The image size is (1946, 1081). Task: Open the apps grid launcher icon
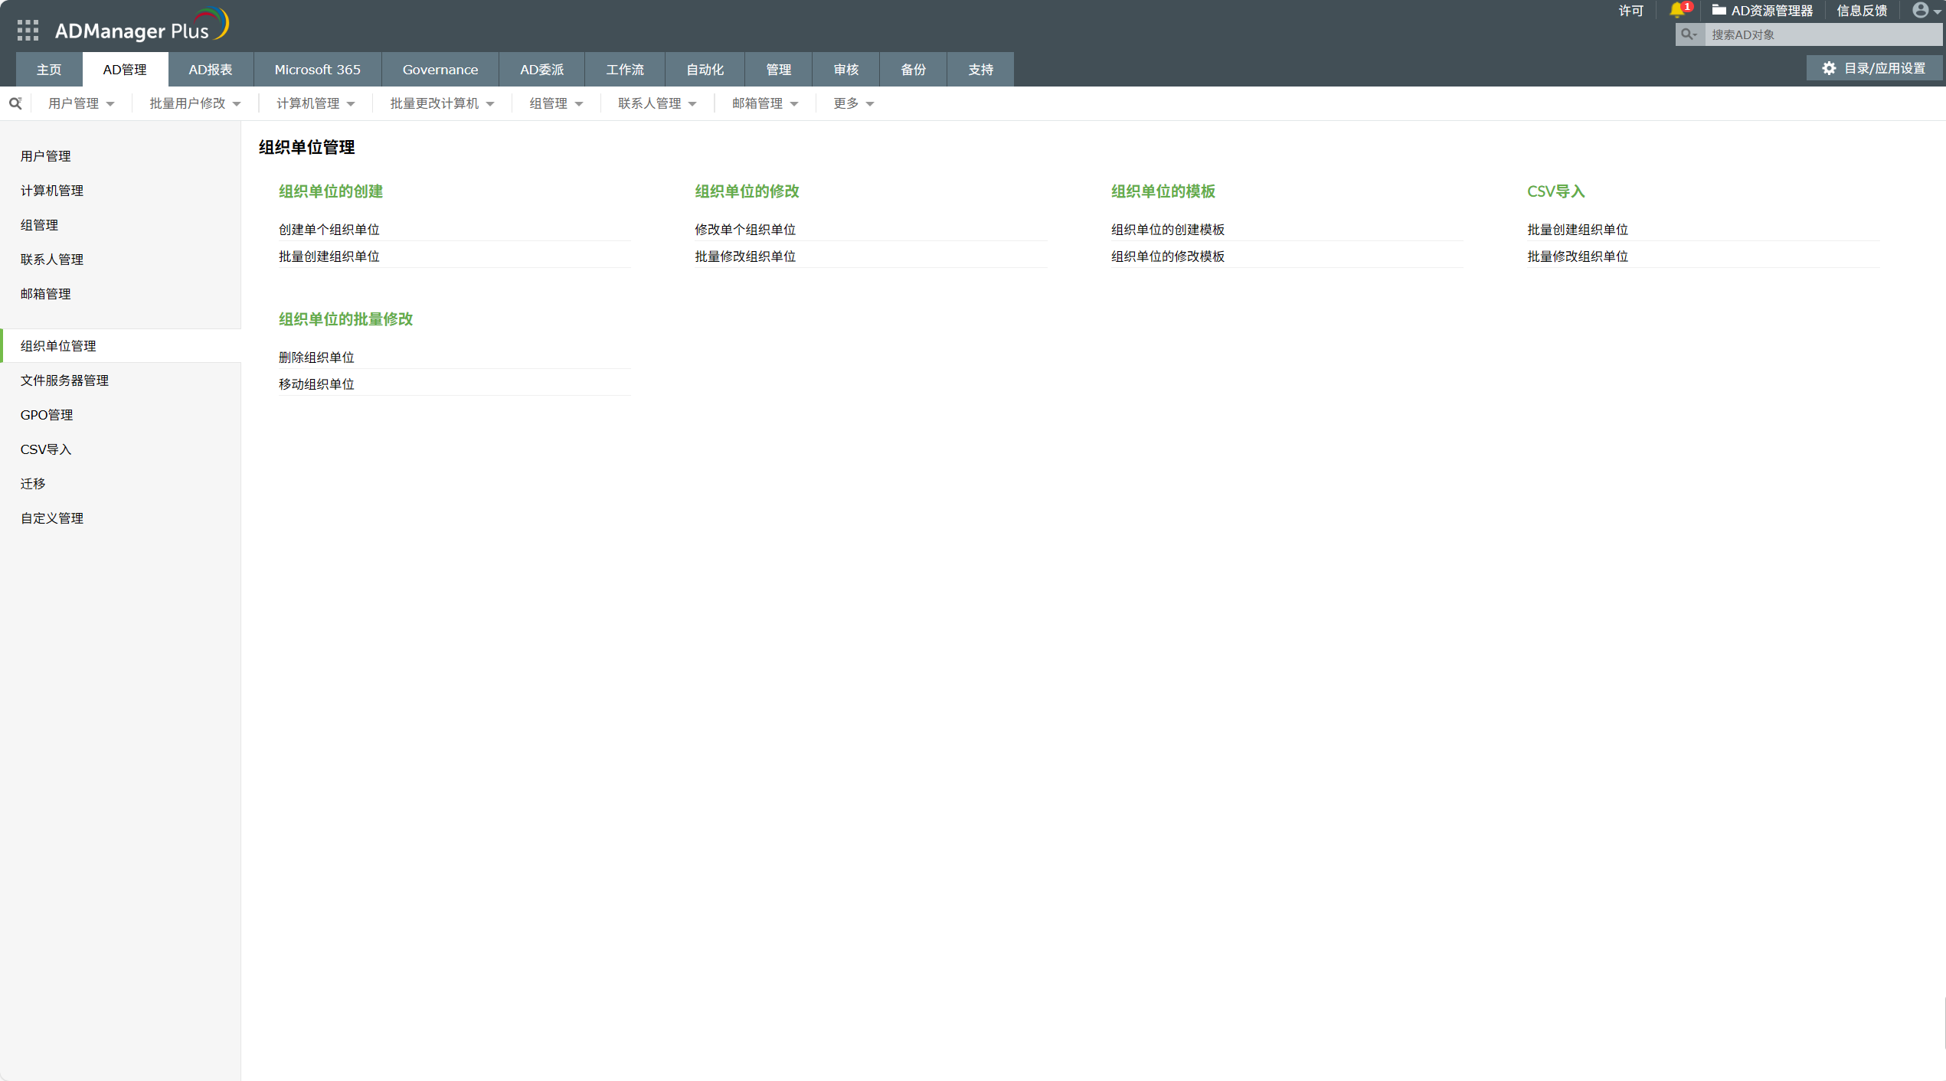point(28,31)
